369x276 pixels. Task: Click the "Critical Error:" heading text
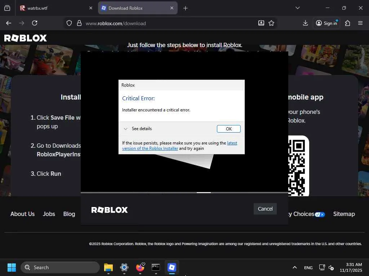point(138,98)
